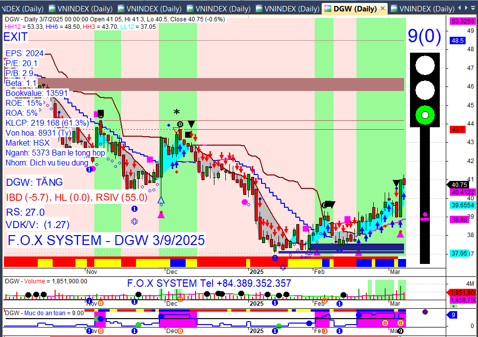Click the middle white traffic light circle

tap(425, 90)
